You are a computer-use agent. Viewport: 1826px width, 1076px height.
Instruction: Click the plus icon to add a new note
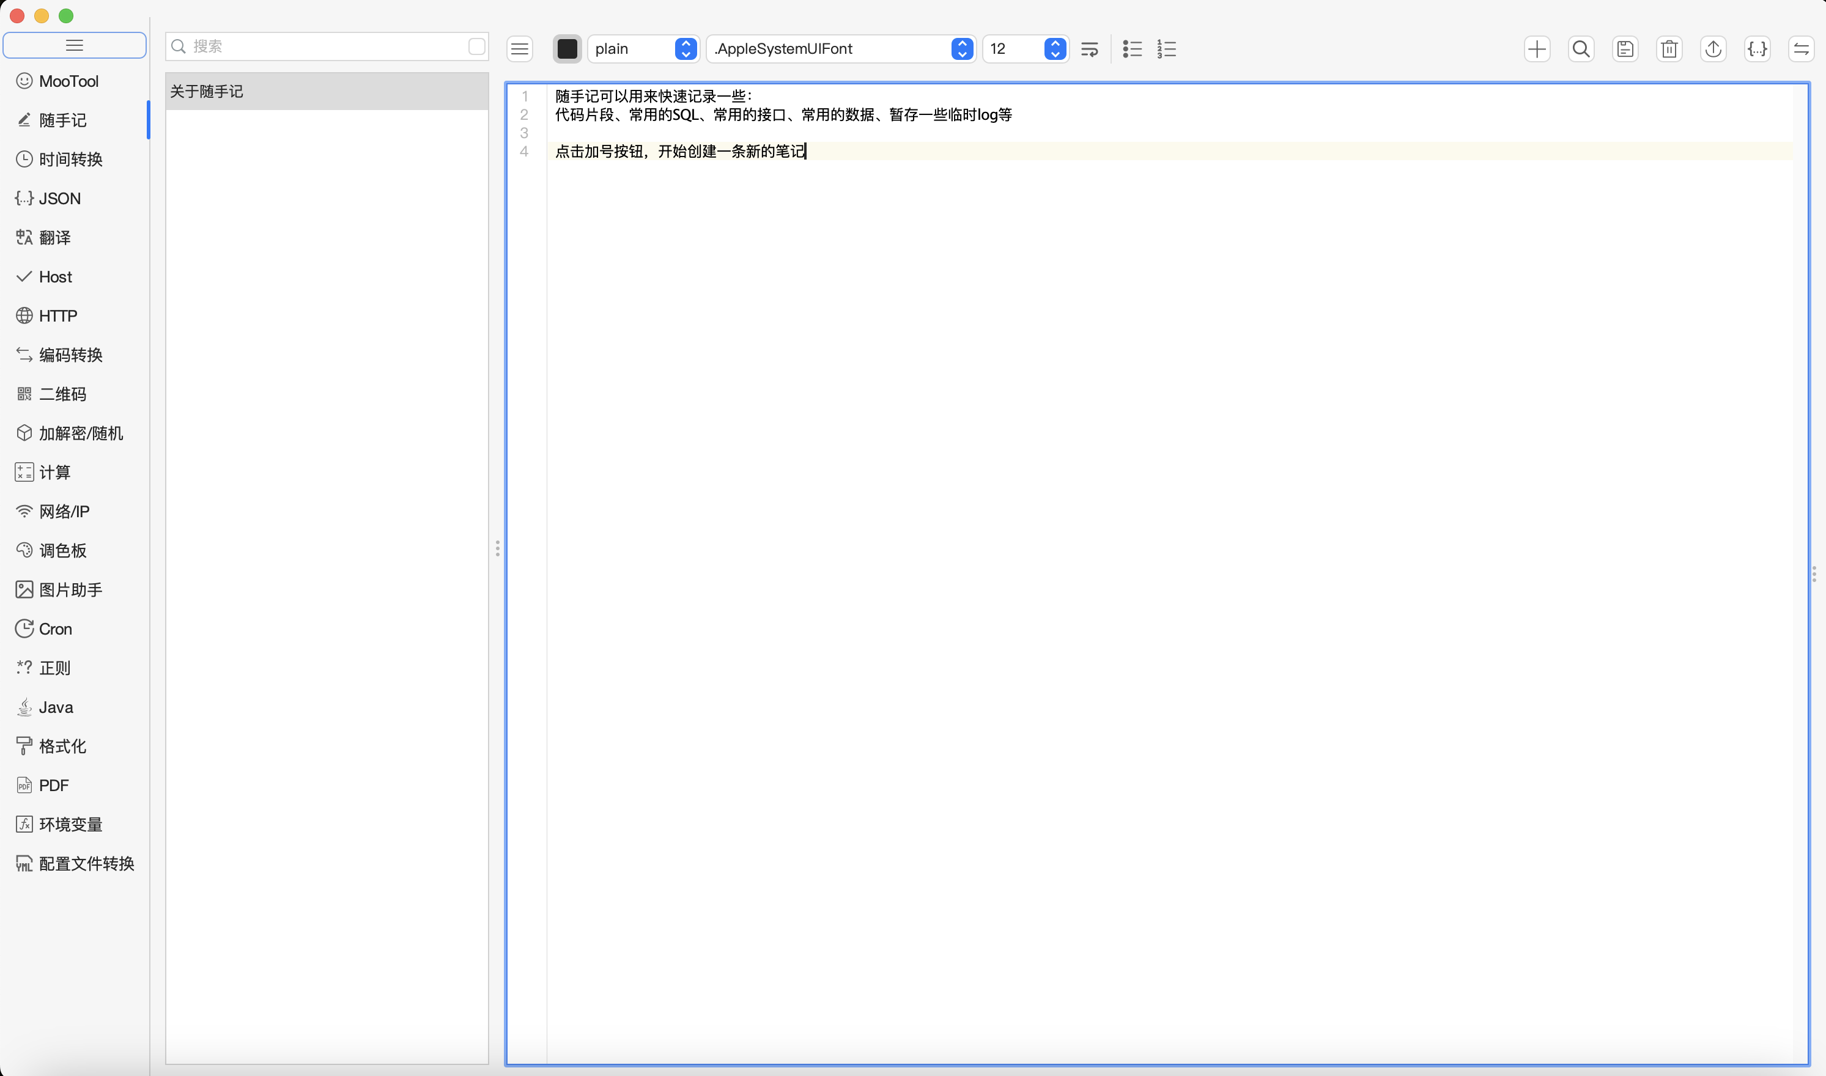coord(1537,48)
